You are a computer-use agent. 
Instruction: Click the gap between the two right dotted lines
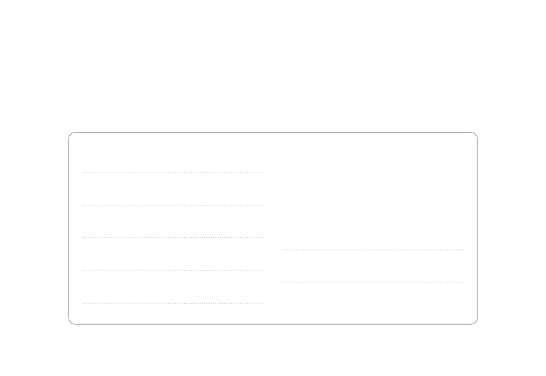pyautogui.click(x=373, y=266)
